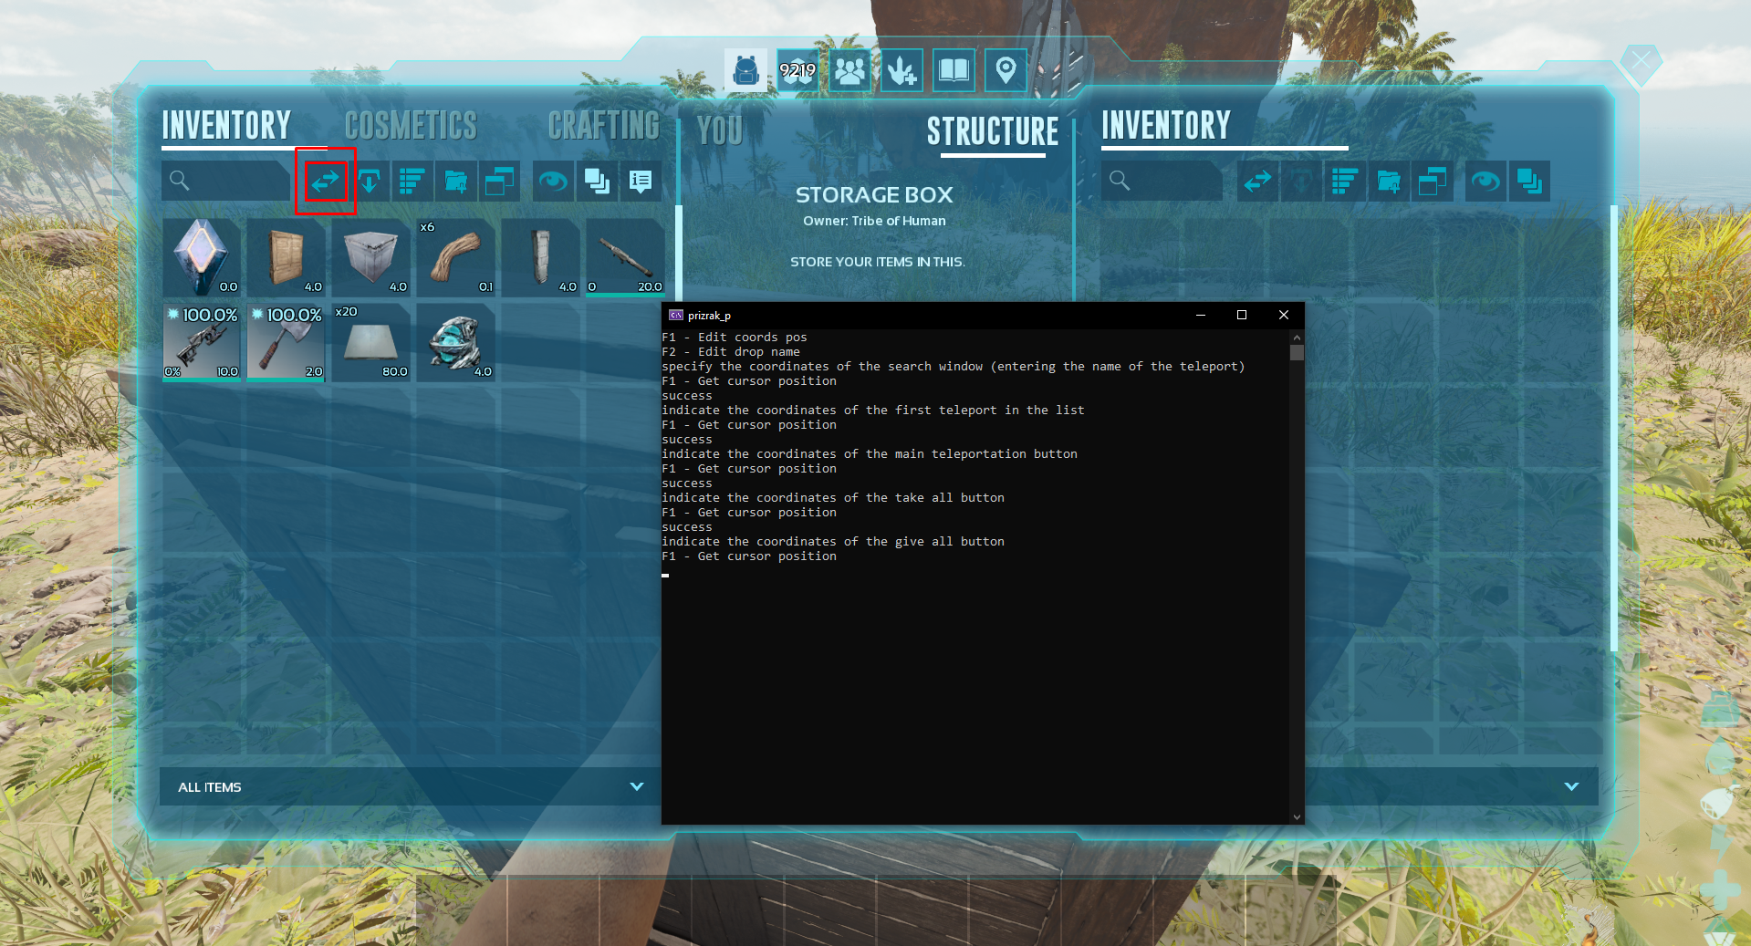The image size is (1751, 946).
Task: Focus the storage box search field
Action: pyautogui.click(x=1162, y=181)
